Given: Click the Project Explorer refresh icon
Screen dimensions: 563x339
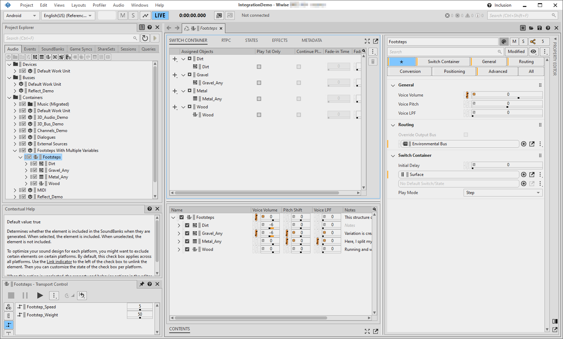Looking at the screenshot, I should 145,38.
